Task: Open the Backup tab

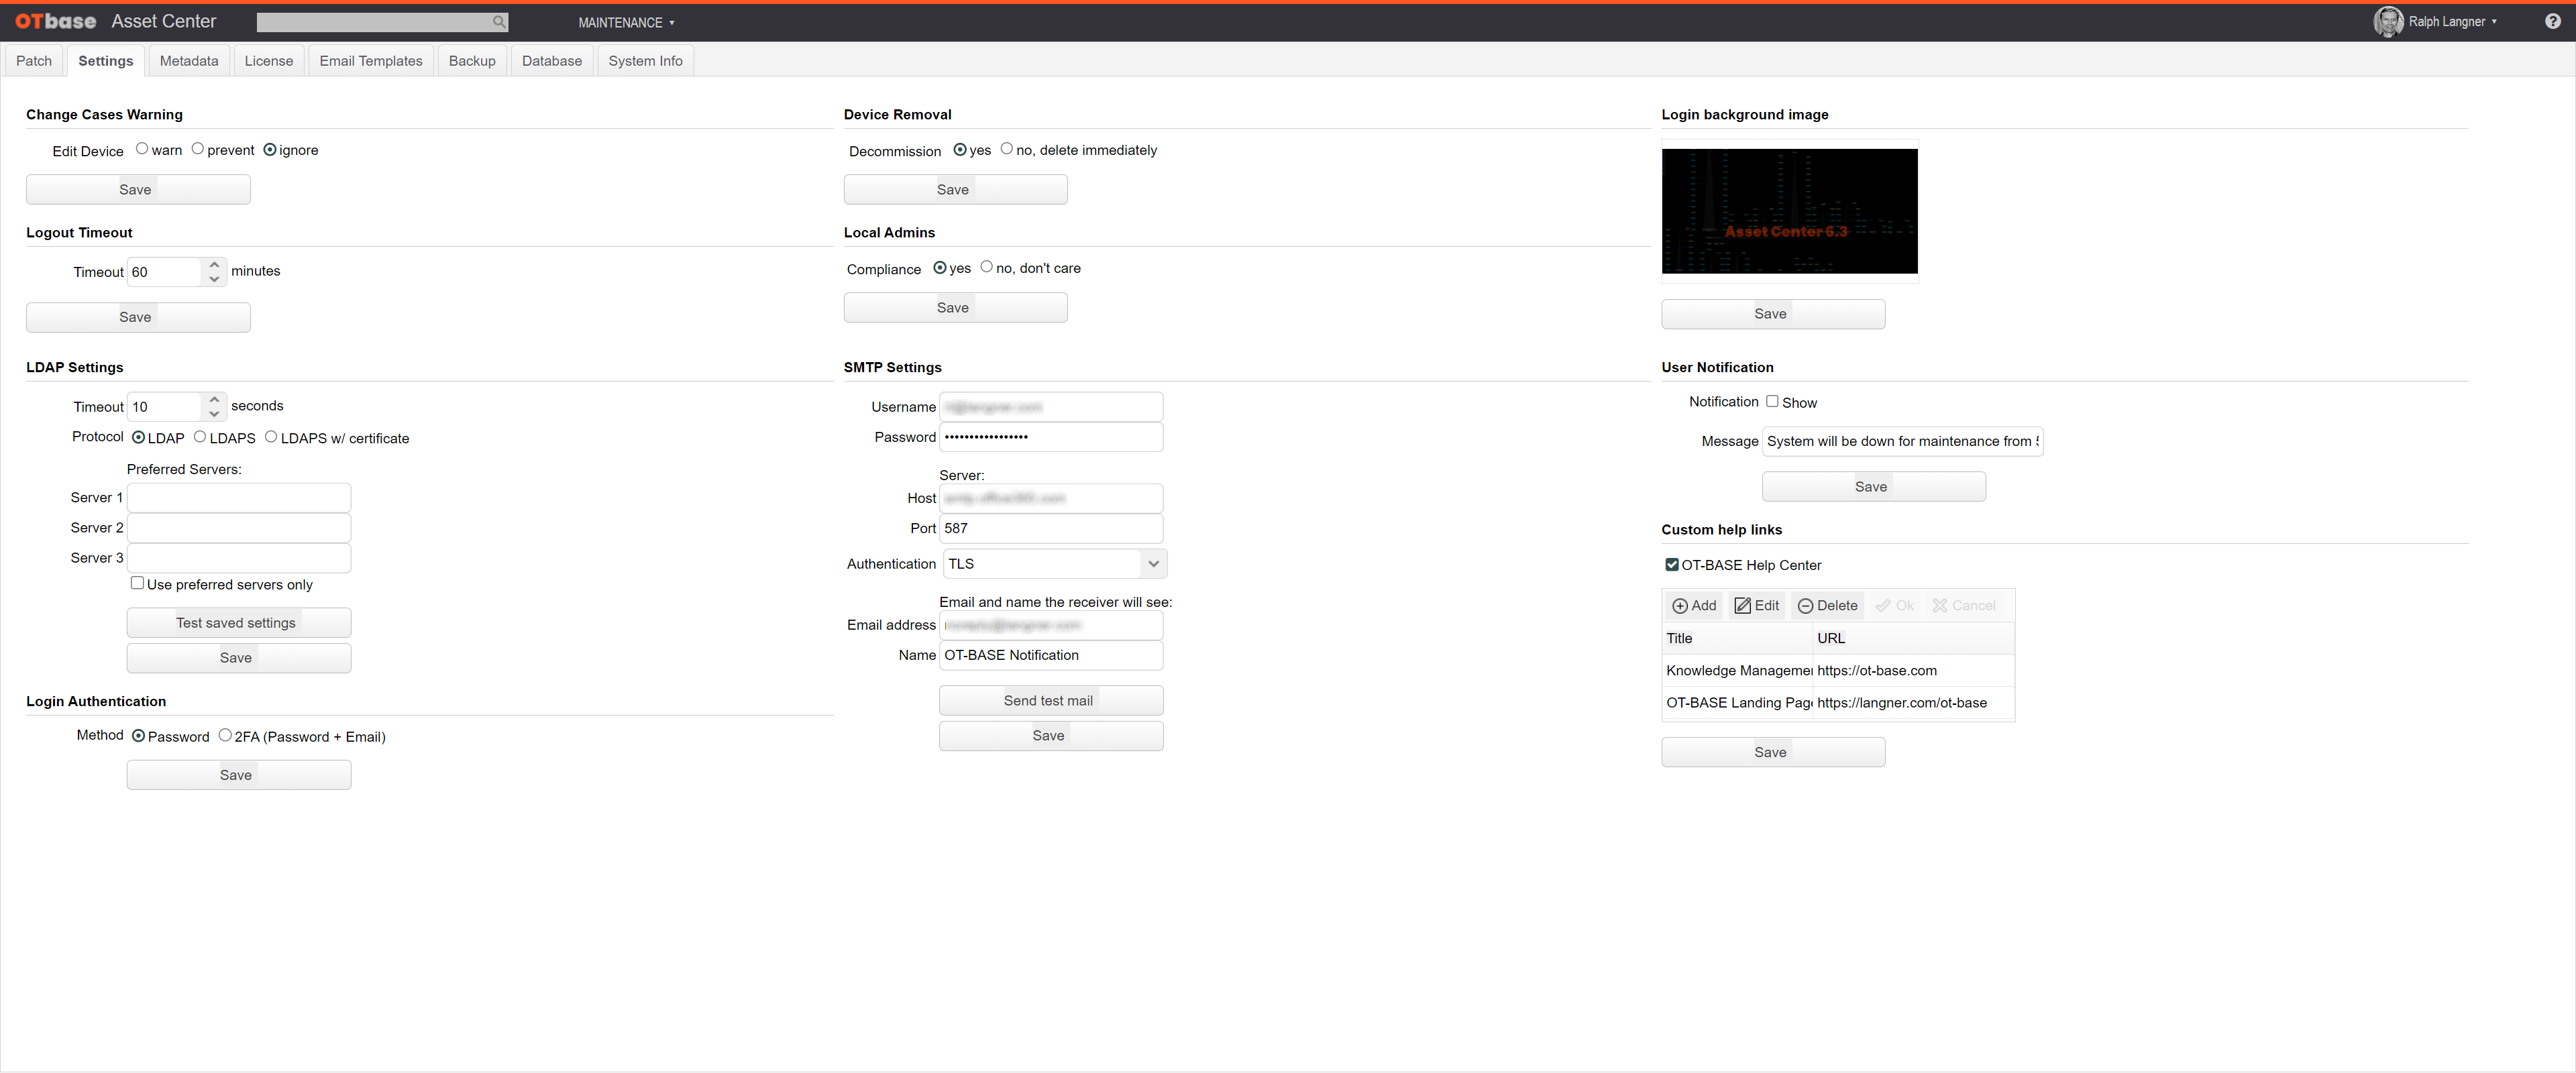Action: [x=472, y=61]
